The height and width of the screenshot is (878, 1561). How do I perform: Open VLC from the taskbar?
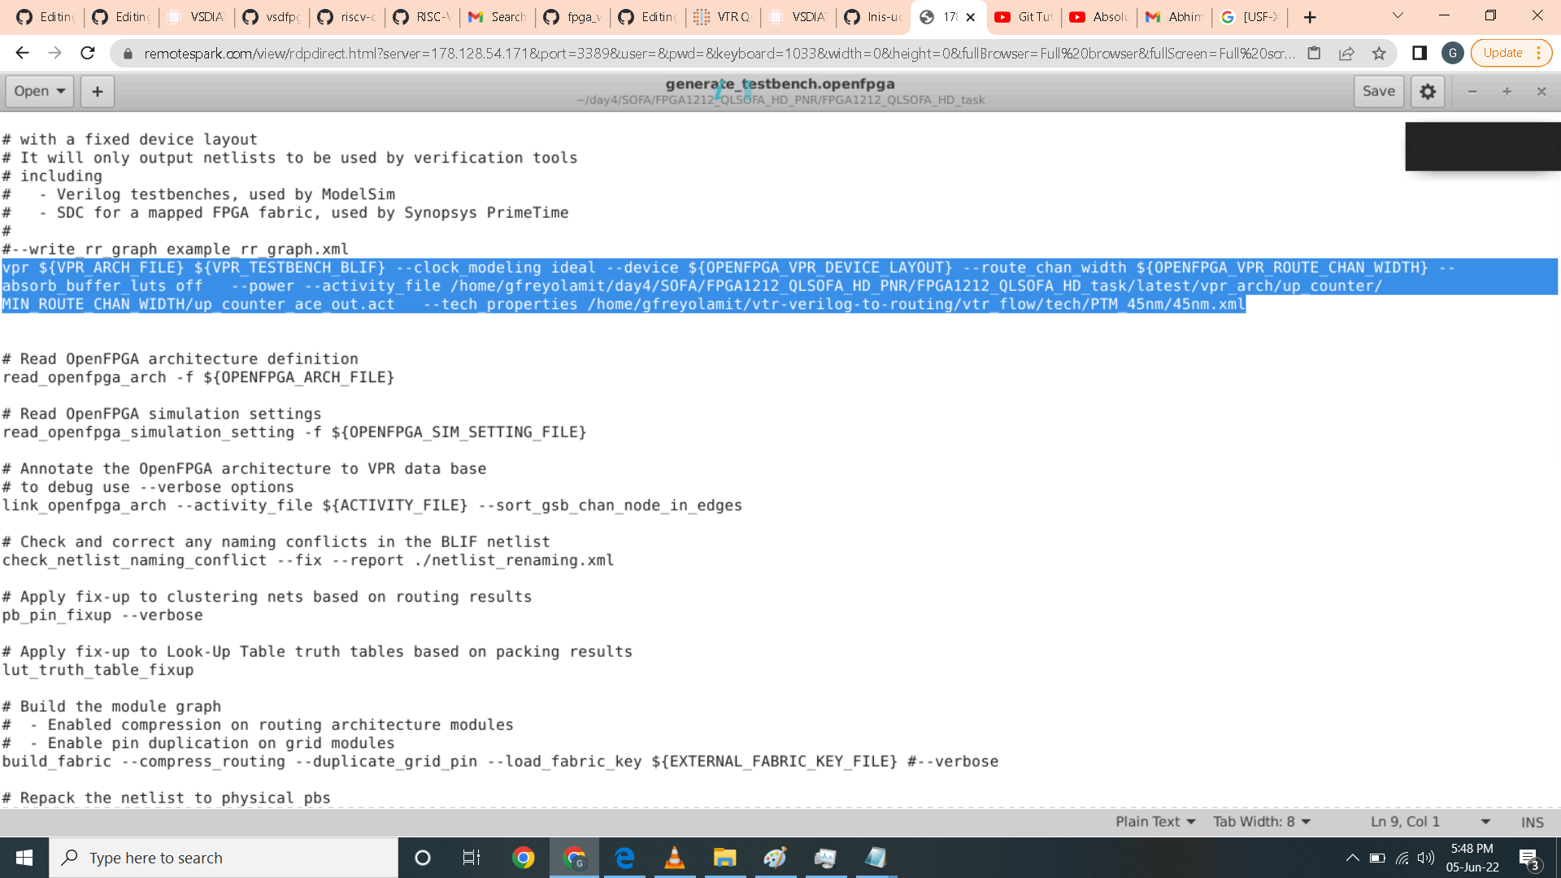point(674,858)
